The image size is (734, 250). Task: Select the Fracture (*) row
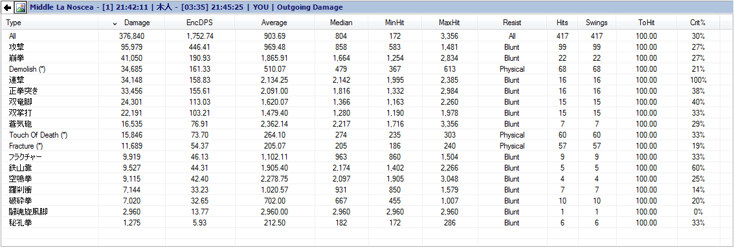click(367, 146)
